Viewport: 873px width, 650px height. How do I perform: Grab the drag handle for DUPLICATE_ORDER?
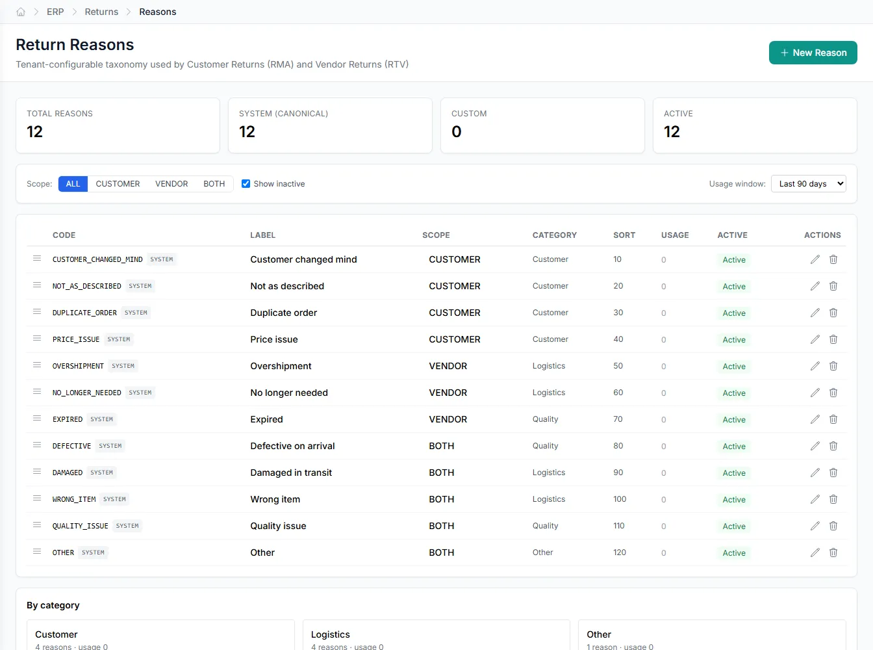(x=37, y=312)
